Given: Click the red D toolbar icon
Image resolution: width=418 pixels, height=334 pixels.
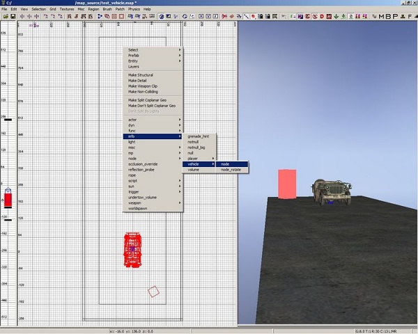Looking at the screenshot, I should pos(322,16).
